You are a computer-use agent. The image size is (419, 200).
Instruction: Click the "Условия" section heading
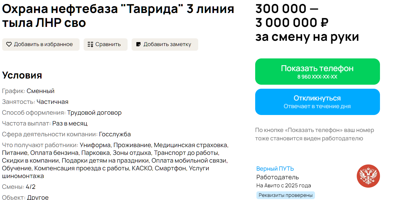[x=22, y=75]
